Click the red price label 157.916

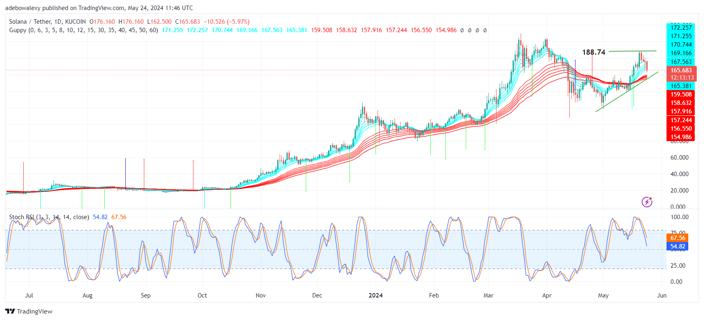(681, 111)
